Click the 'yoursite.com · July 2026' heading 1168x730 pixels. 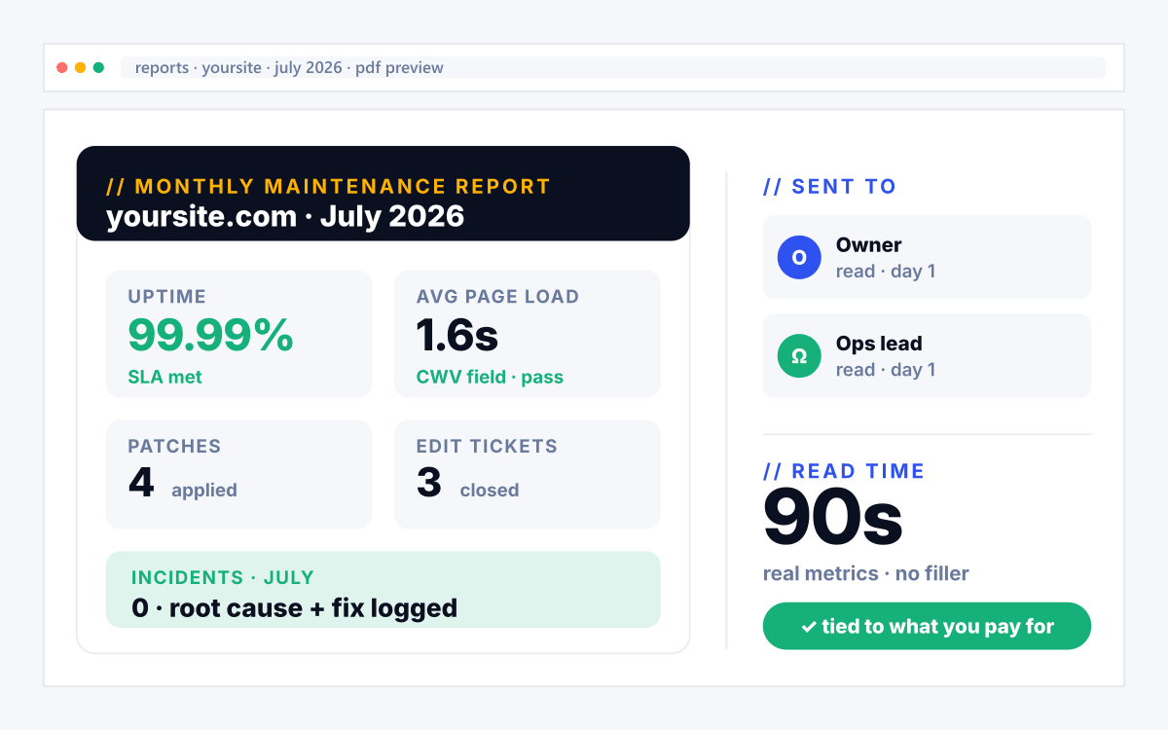285,215
